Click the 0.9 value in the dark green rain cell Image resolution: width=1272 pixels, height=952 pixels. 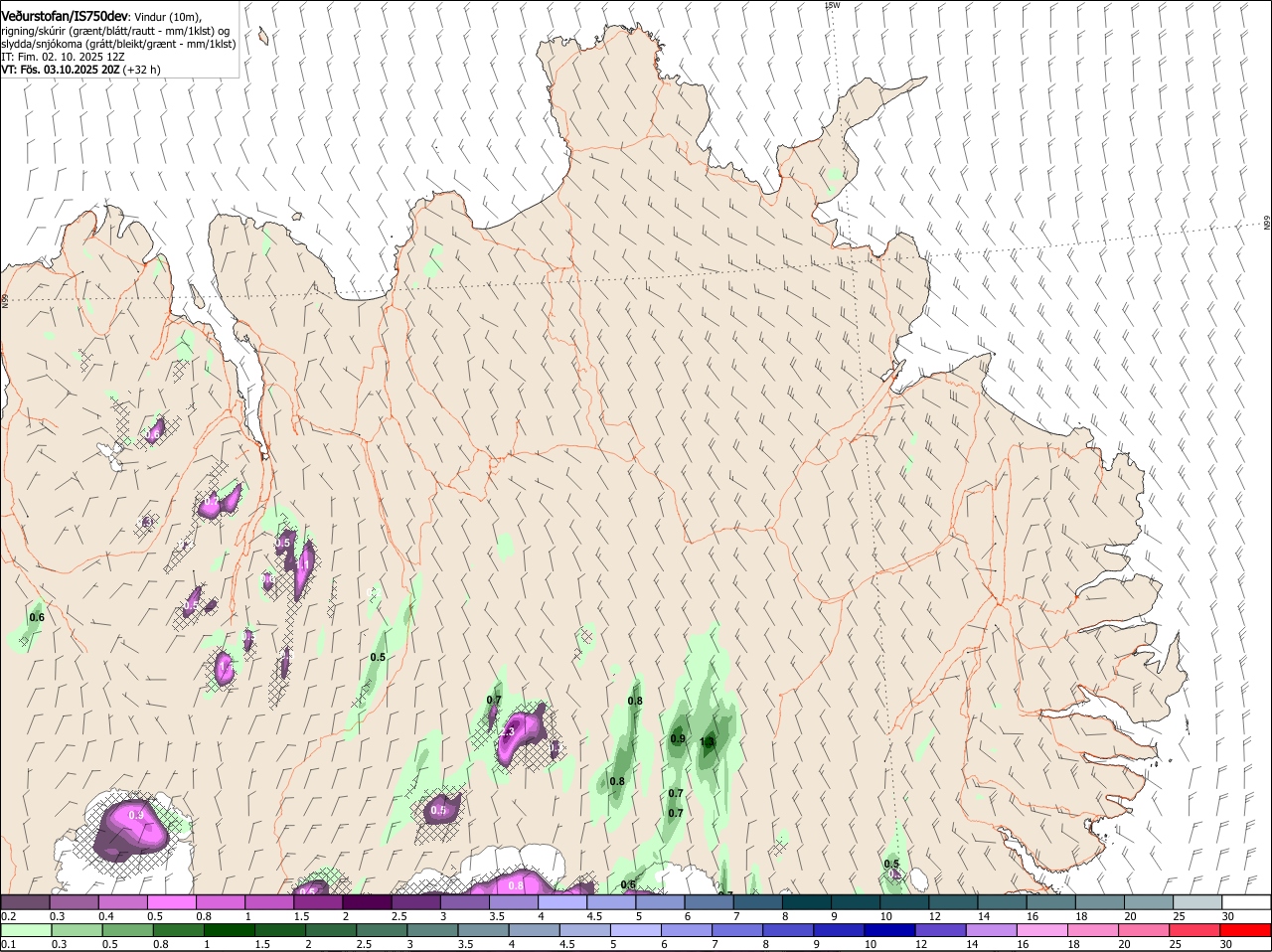coord(678,738)
